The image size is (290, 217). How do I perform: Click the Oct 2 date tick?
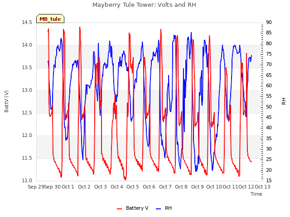[x=84, y=187]
